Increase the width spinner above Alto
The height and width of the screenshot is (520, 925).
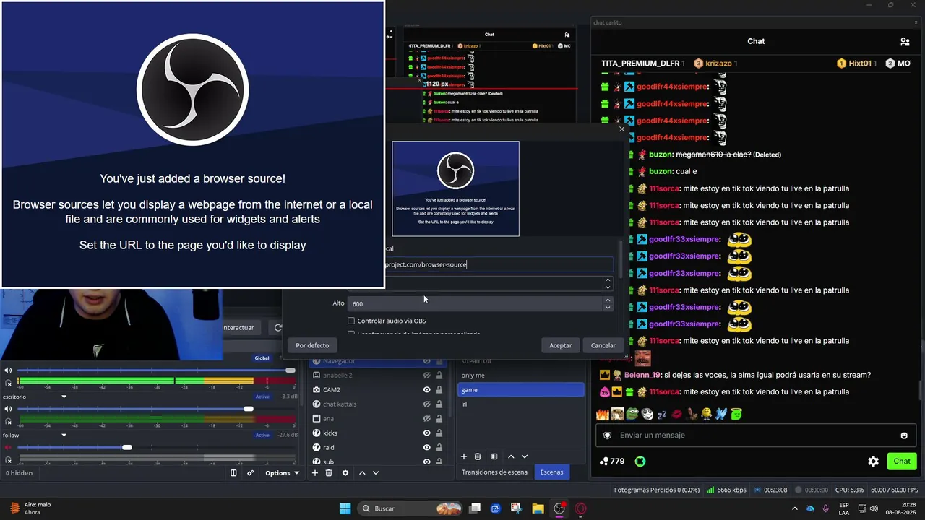tap(608, 279)
